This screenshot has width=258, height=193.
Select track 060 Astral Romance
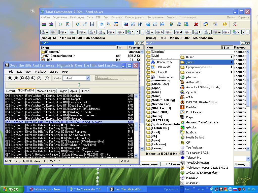coord(69,132)
